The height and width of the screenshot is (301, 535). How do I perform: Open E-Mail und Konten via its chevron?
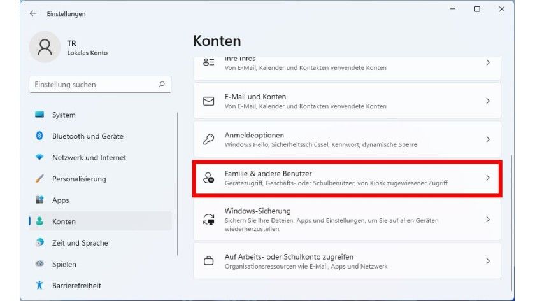click(488, 101)
